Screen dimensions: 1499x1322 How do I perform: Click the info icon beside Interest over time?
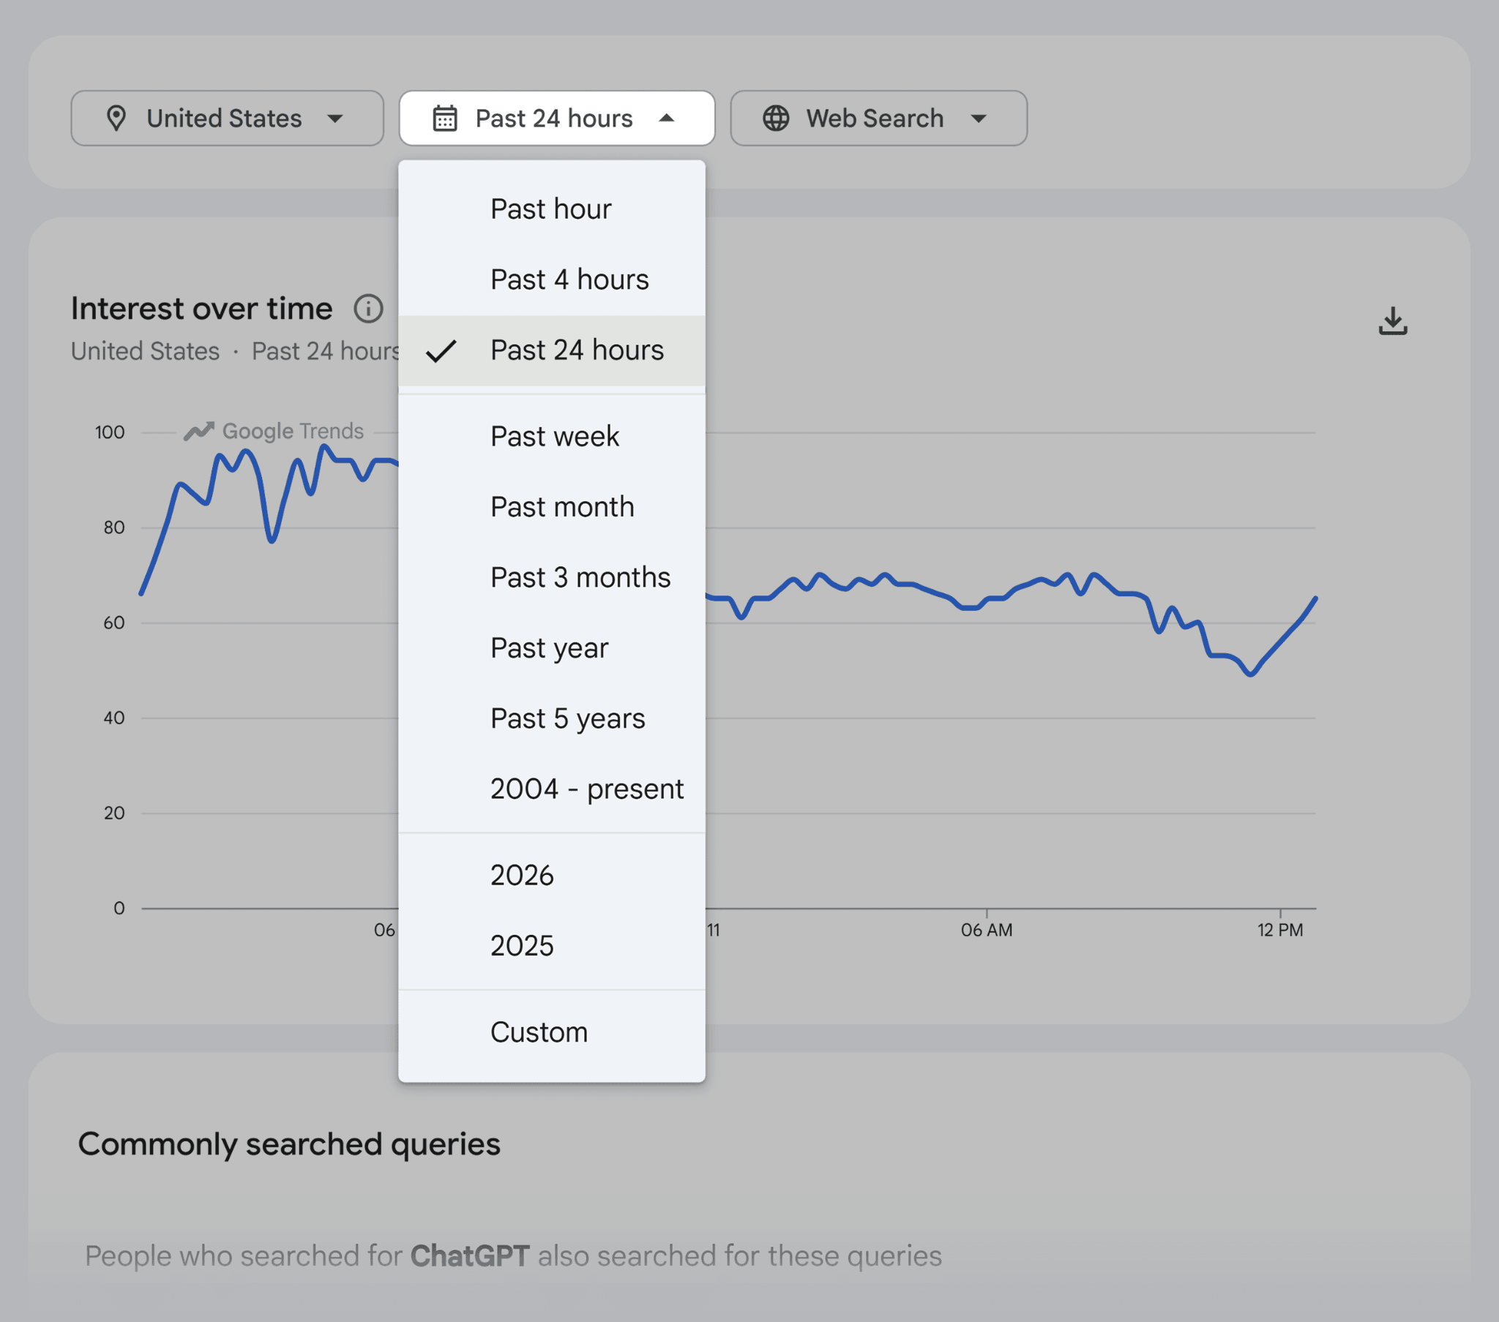(369, 308)
